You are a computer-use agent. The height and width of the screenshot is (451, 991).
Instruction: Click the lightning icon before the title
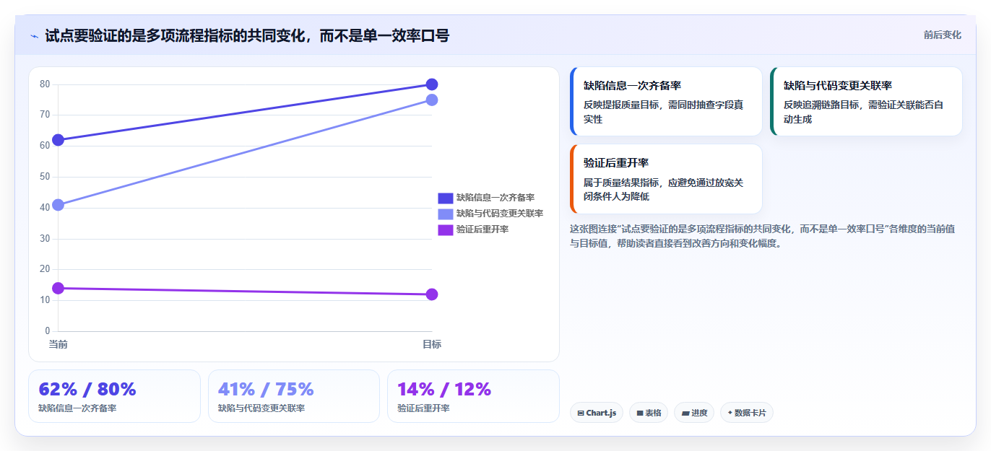pos(35,35)
